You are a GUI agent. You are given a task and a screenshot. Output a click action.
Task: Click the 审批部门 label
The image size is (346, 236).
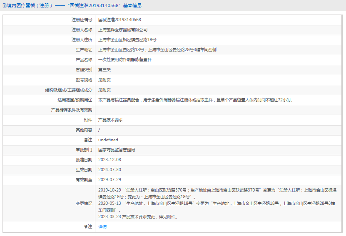coord(84,150)
